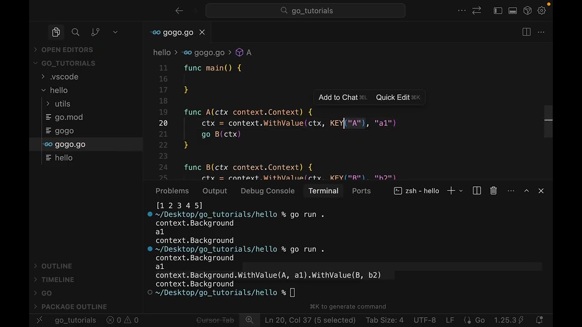Screen dimensions: 582x327
Task: Click Quick Edit button
Action: (x=398, y=97)
